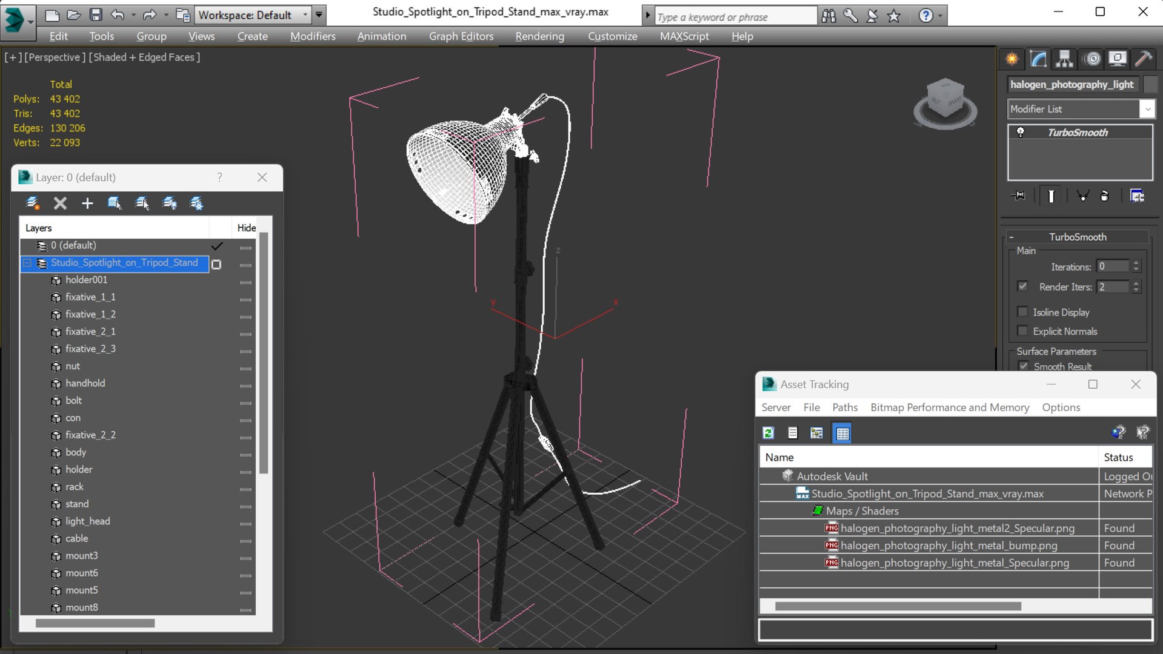Open Bitmap Performance and Memory menu

pos(950,408)
